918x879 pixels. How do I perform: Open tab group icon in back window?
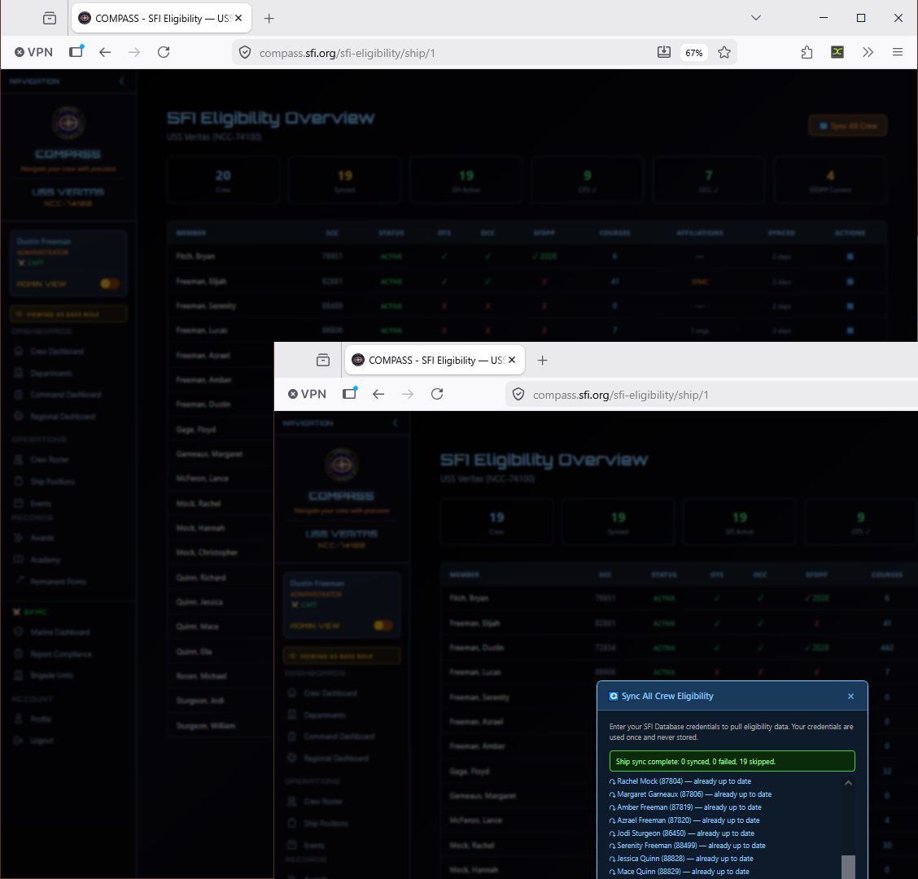[x=50, y=18]
